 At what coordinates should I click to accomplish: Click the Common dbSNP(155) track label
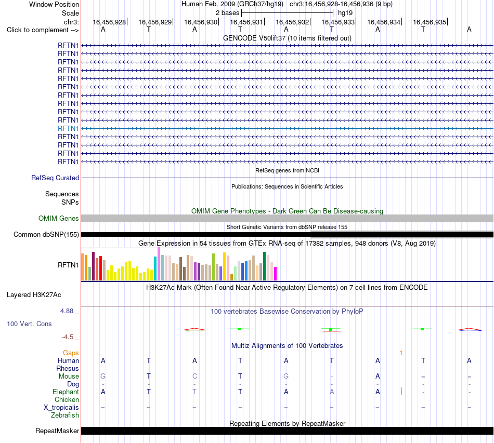point(46,234)
